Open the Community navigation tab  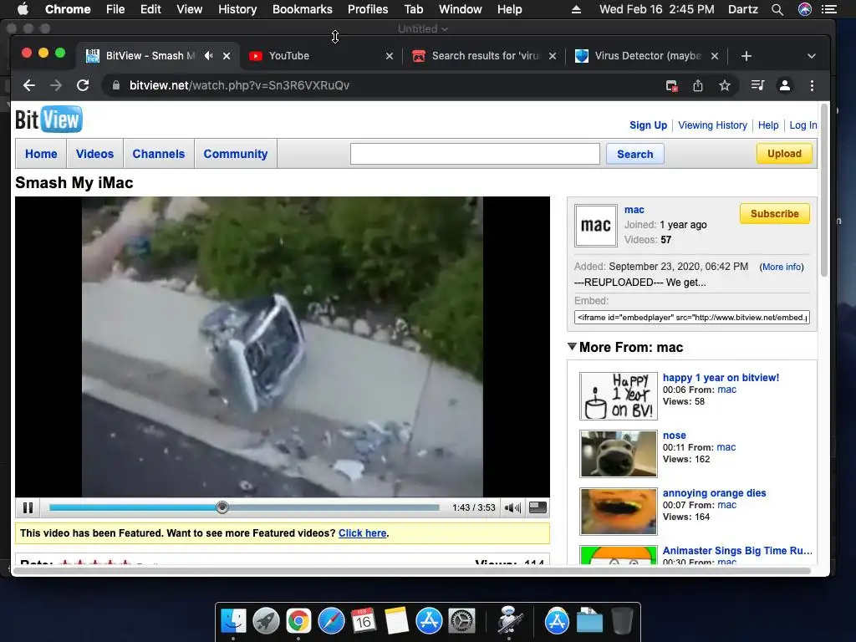point(236,154)
